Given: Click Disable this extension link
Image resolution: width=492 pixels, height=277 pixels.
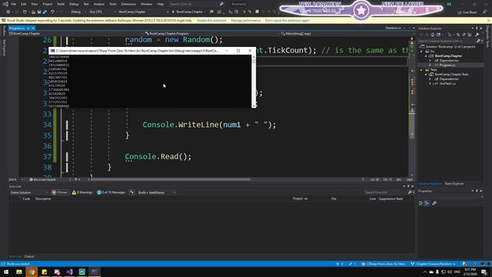Looking at the screenshot, I should [211, 21].
